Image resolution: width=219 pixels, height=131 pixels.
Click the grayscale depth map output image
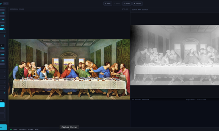point(175,55)
